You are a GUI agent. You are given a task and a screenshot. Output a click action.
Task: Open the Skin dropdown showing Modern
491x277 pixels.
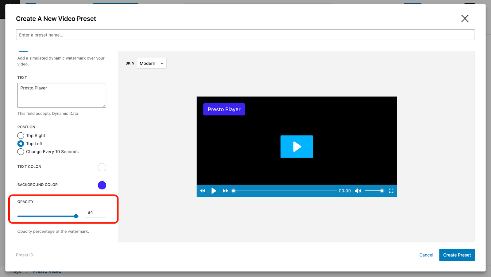152,63
